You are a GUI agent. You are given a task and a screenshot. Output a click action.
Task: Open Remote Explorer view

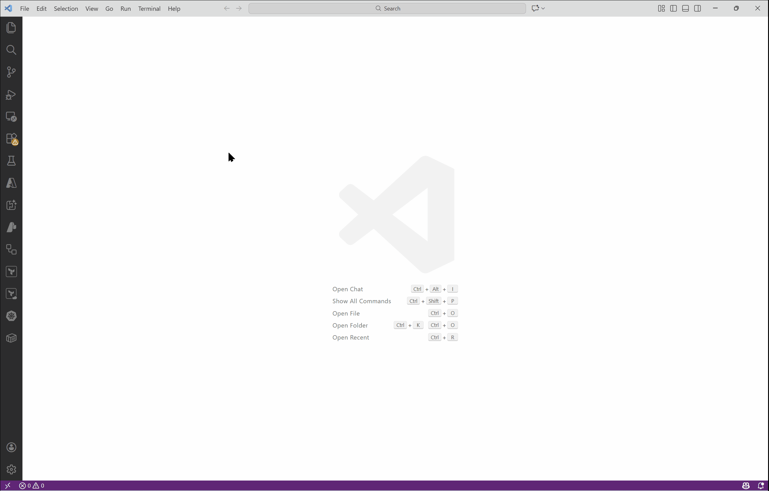[11, 117]
